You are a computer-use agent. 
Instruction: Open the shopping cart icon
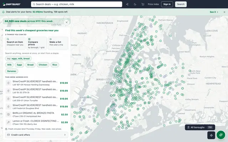[143, 4]
